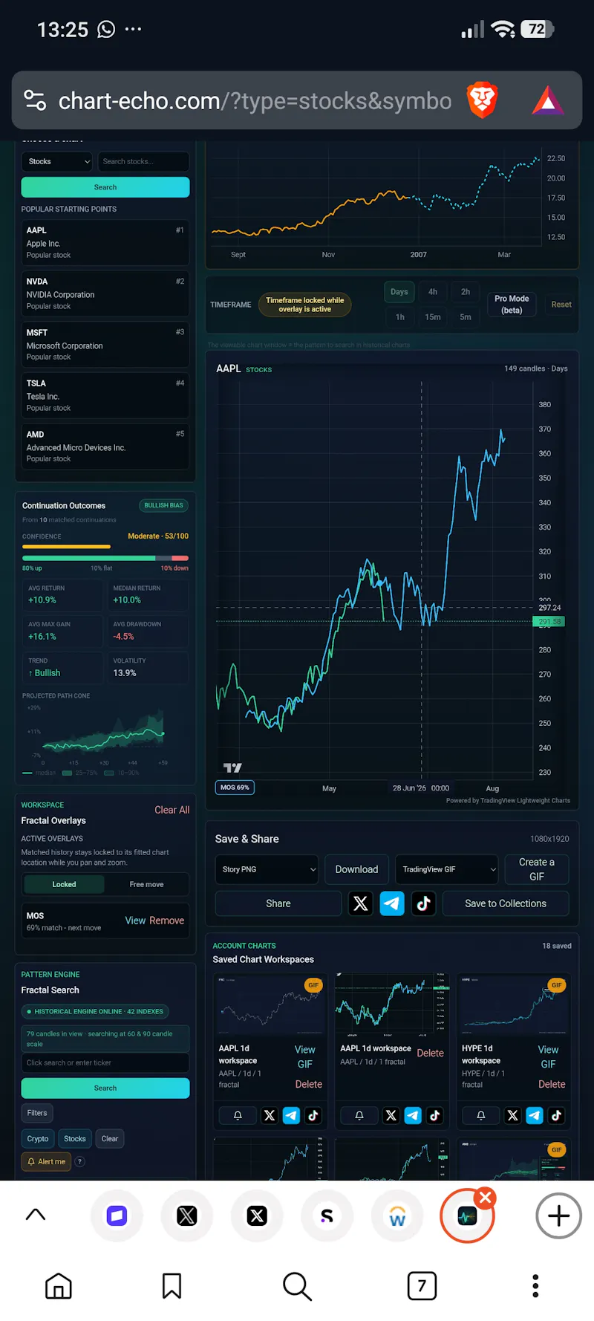Viewport: 594px width, 1321px height.
Task: View the MOS fractal overlay
Action: tap(135, 921)
